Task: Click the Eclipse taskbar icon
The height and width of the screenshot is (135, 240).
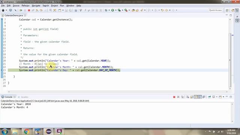Action: pos(49,132)
